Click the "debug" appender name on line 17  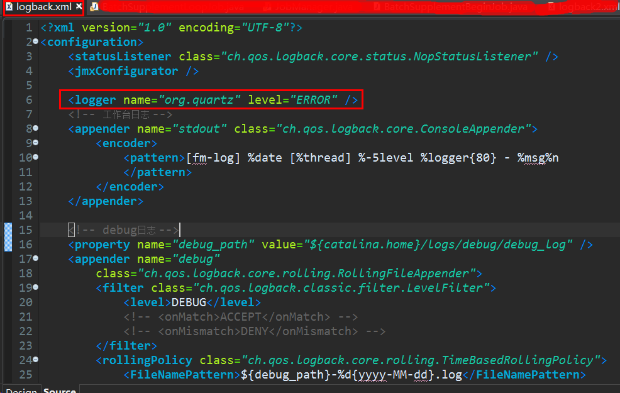click(196, 259)
